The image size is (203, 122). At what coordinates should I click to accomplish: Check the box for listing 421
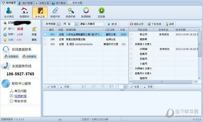[45, 34]
